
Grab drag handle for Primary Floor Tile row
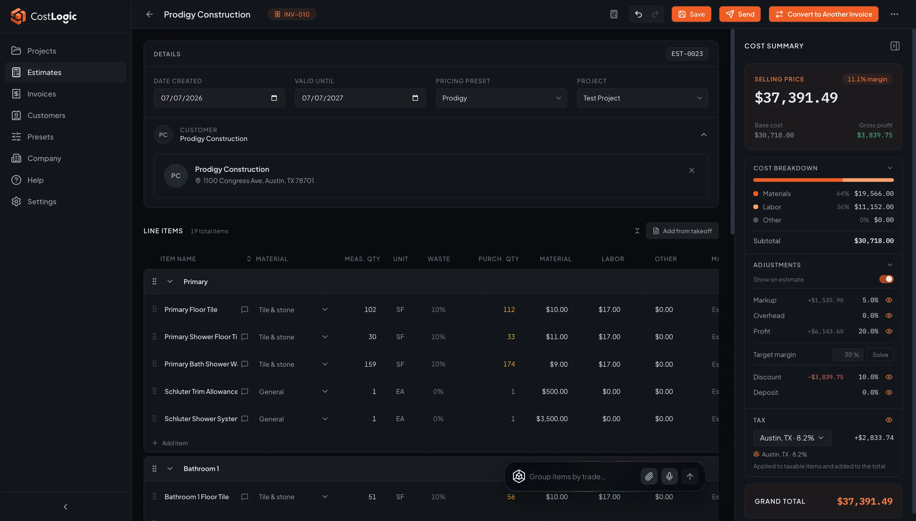pos(154,309)
